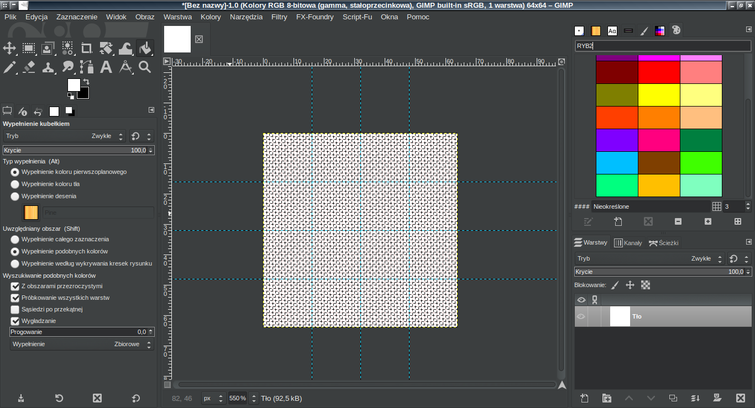Open Undo History tab in toolbox dock
Screen dimensions: 755x408
click(38, 111)
